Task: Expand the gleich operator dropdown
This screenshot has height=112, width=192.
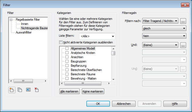Action: (164, 28)
